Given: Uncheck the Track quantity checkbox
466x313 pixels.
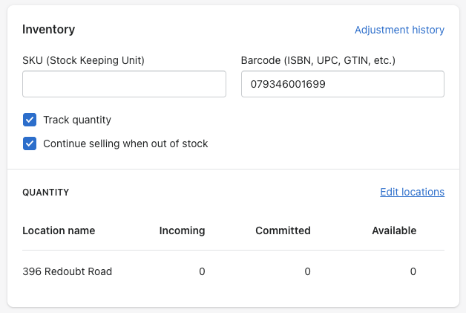Looking at the screenshot, I should click(x=30, y=120).
